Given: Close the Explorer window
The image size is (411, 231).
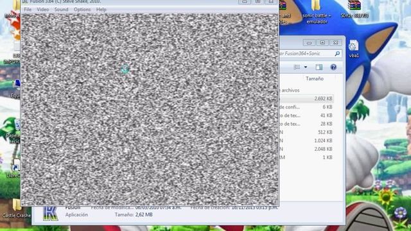Looking at the screenshot, I should (335, 42).
